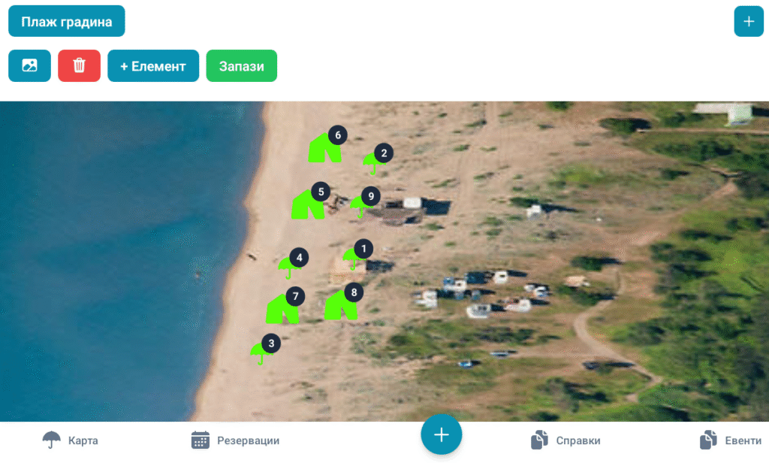769x463 pixels.
Task: Tap the round plus button in bottom bar
Action: tap(442, 434)
